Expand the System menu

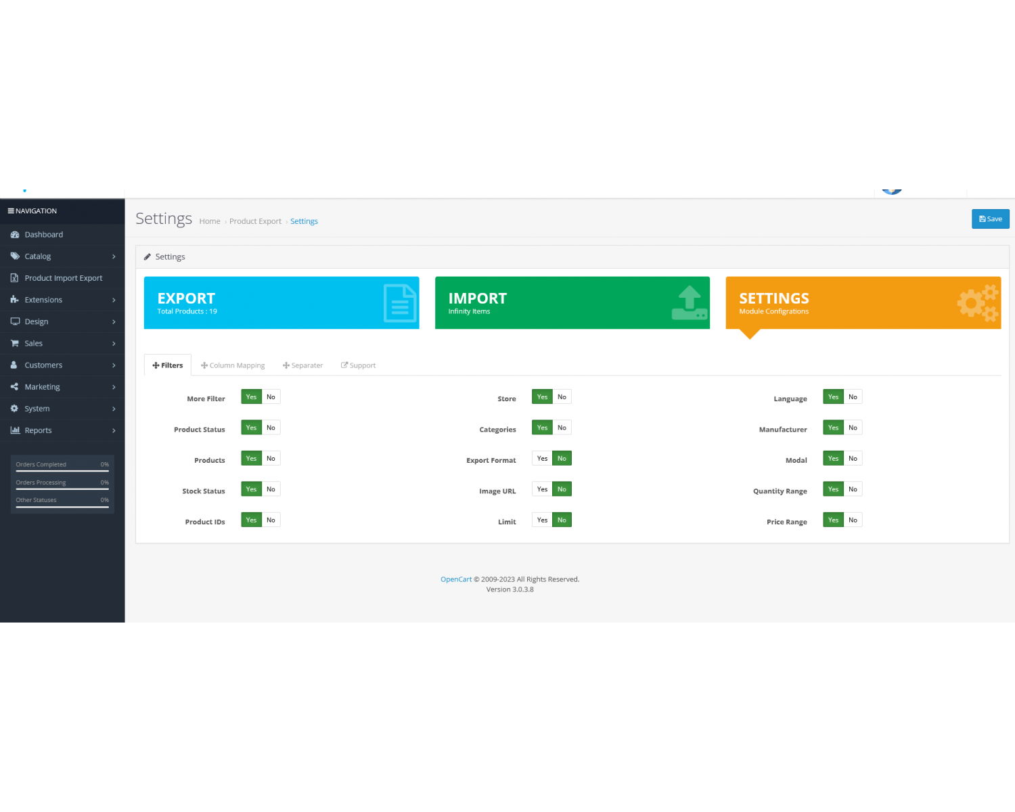pos(37,408)
